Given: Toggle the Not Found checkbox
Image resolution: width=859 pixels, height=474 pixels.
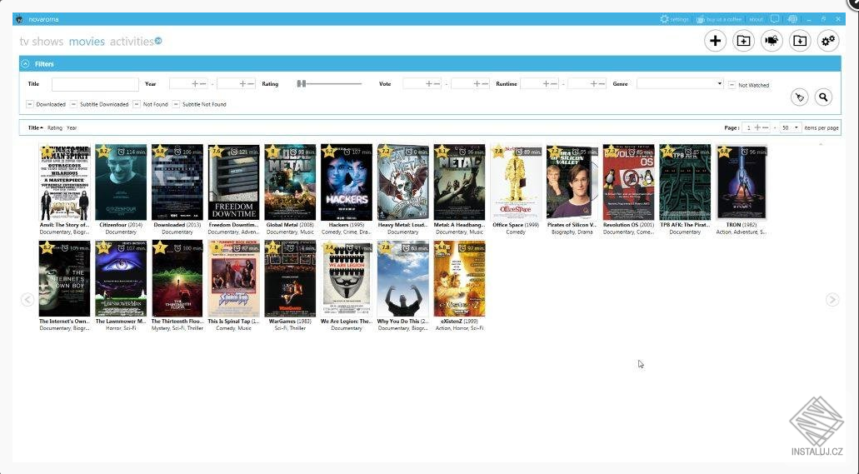Looking at the screenshot, I should pos(137,104).
